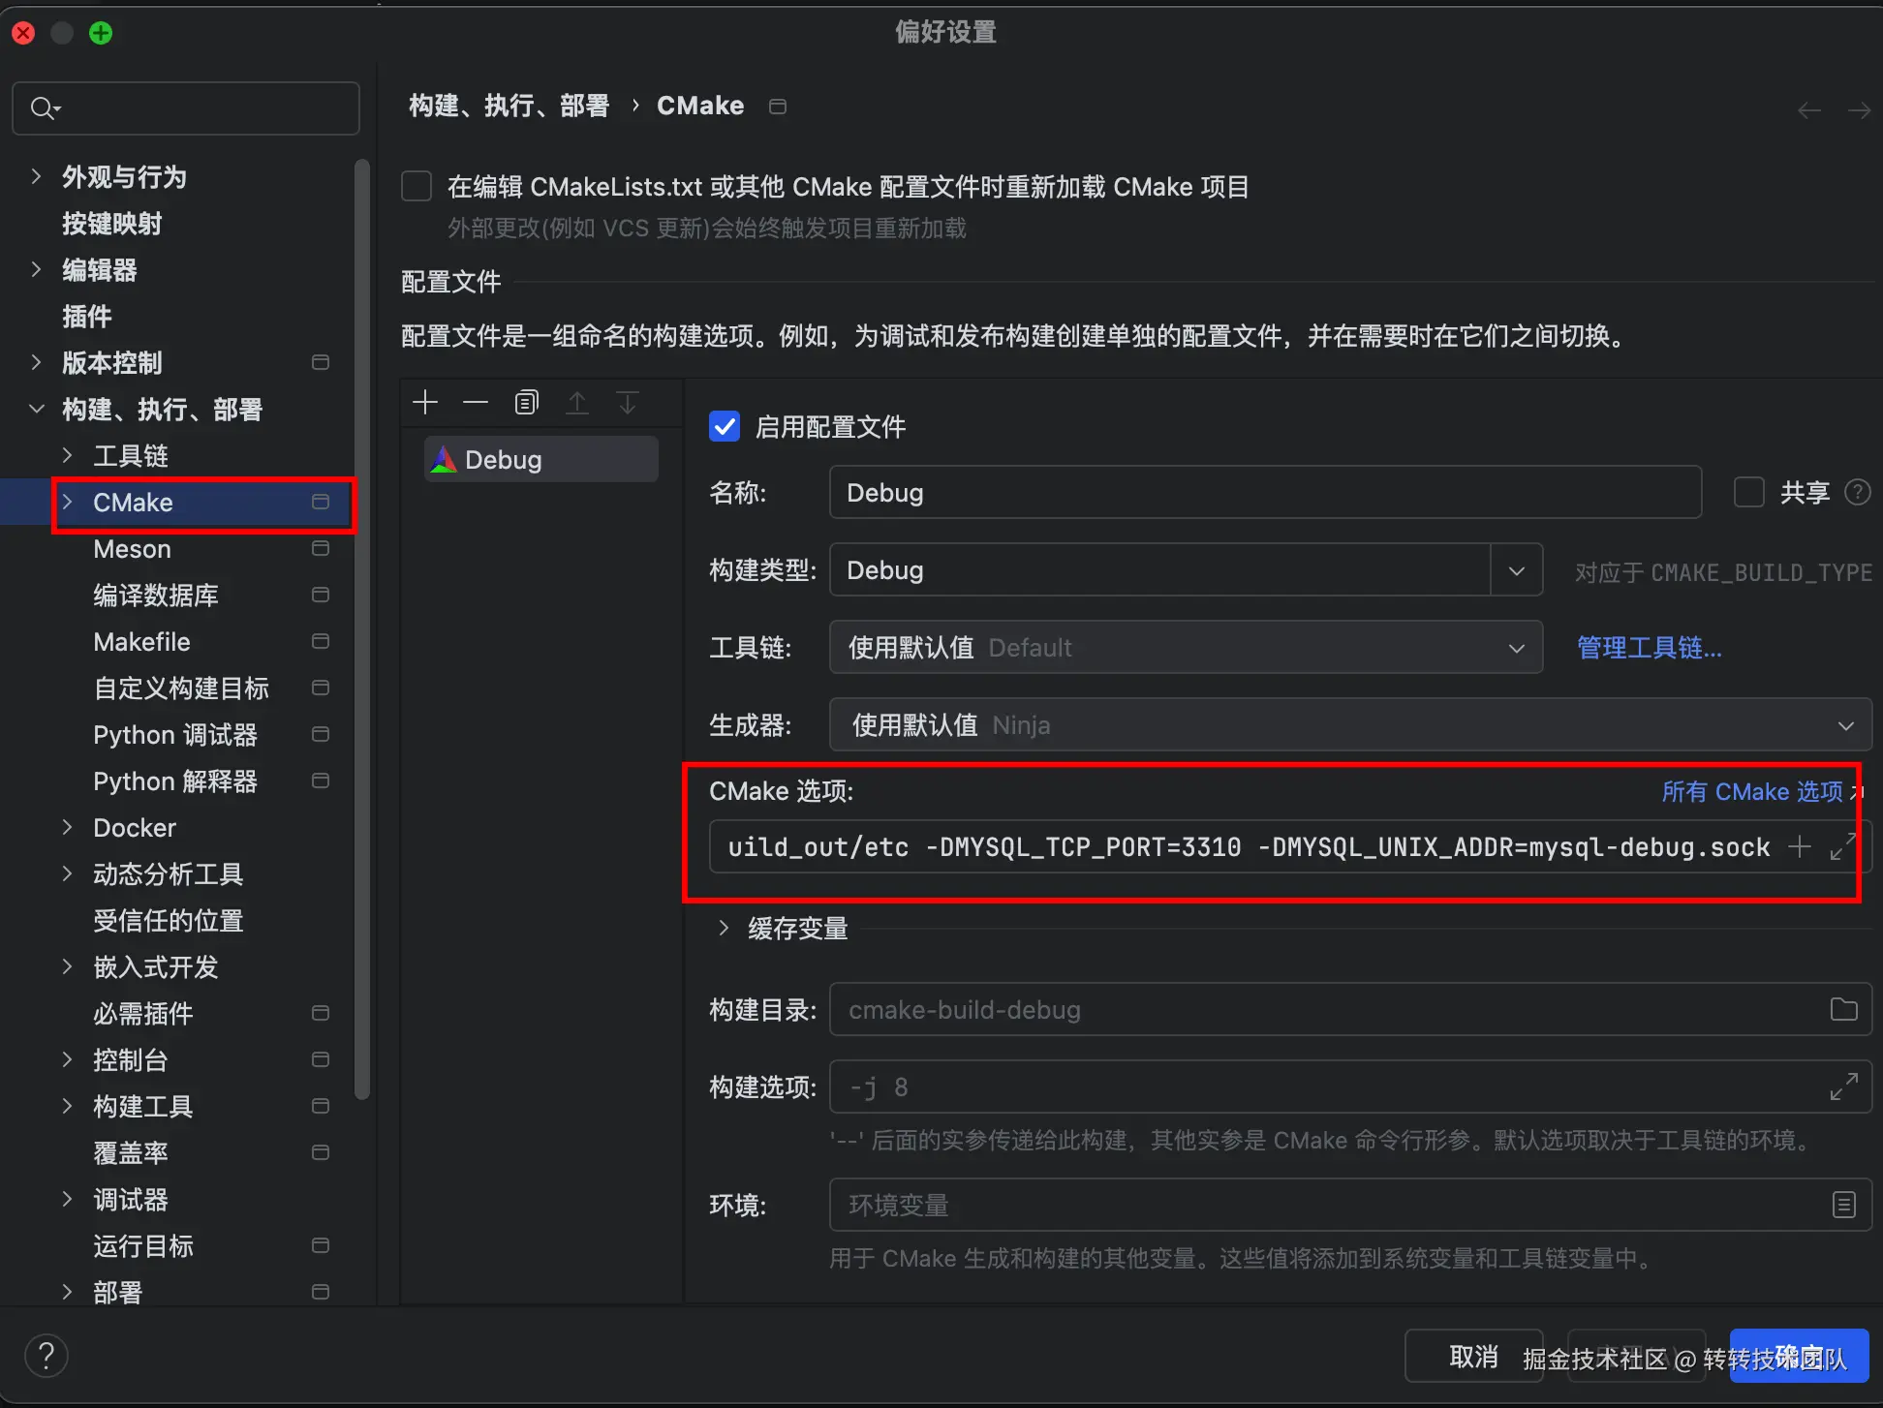Select 编译数据库 in the settings tree

click(155, 596)
